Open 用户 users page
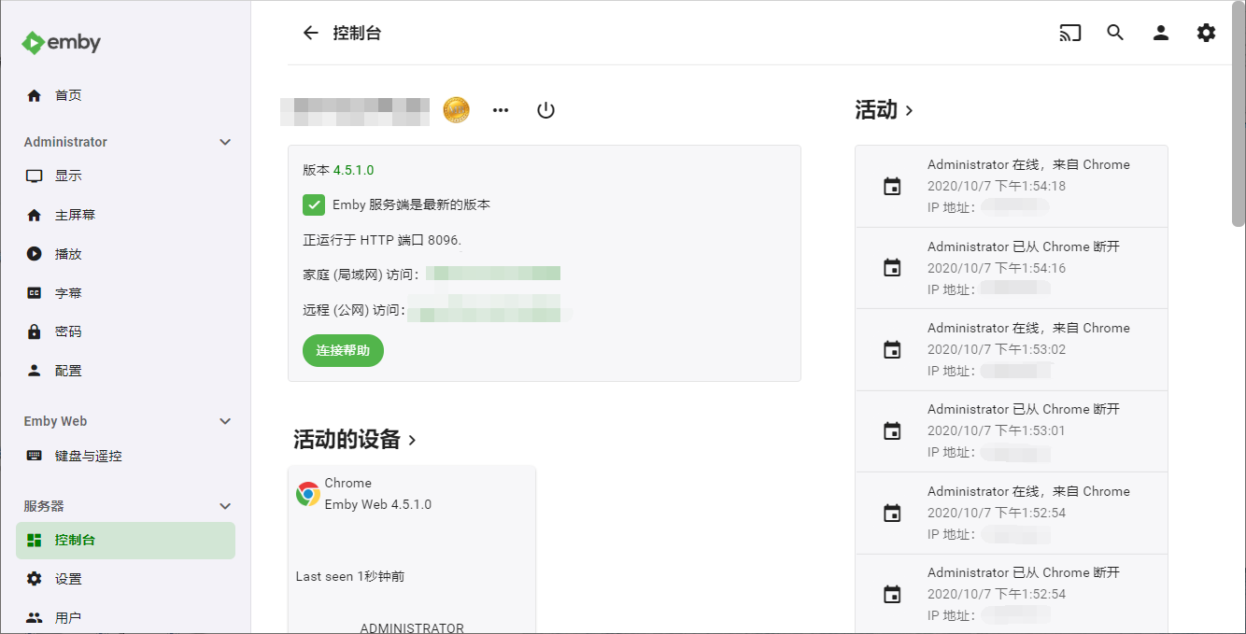This screenshot has width=1246, height=634. coord(125,617)
